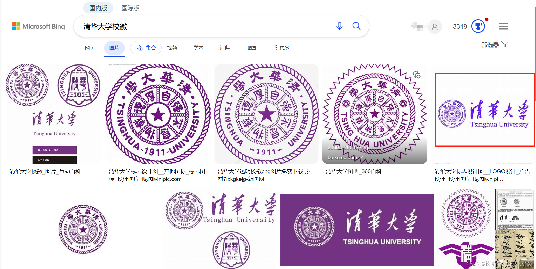Open the 地图 search tab
Screen dimensions: 536x269
point(251,48)
